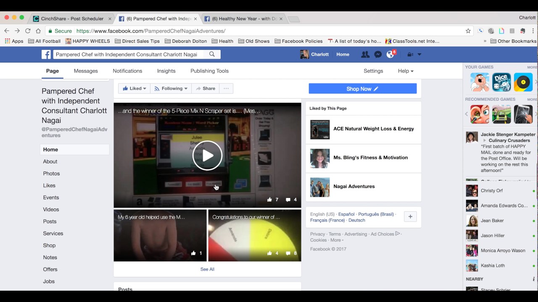
Task: Click the Chrome forward arrow
Action: [x=17, y=31]
